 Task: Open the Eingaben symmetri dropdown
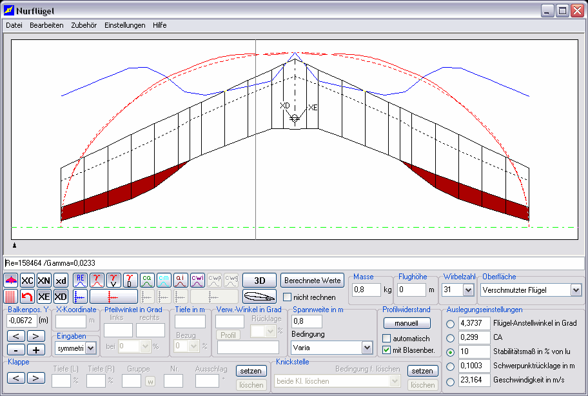click(90, 348)
